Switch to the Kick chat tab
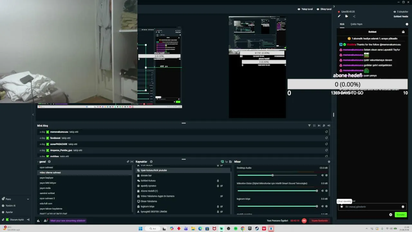Screen dimensions: 412x232 tap(342, 24)
